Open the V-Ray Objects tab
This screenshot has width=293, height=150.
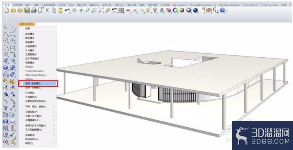click(250, 5)
